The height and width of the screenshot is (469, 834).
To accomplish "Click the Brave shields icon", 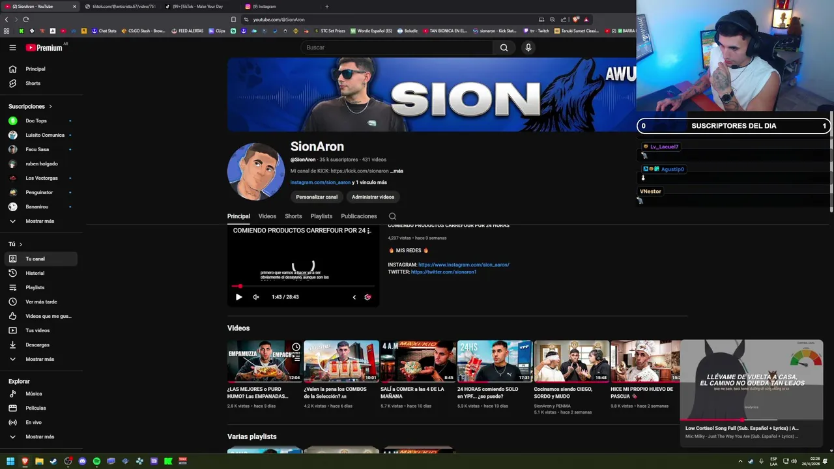I will (575, 20).
